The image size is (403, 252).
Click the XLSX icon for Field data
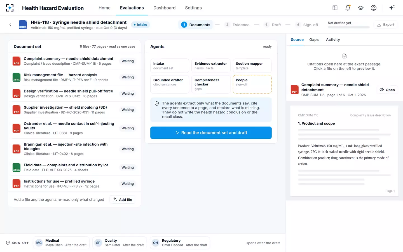pos(17,167)
